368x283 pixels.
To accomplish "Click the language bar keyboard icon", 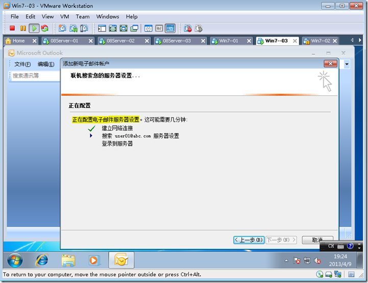I will (x=340, y=246).
